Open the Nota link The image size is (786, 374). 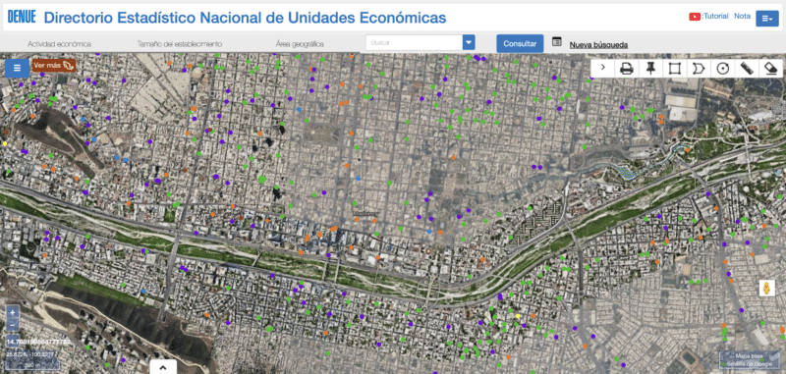pos(743,16)
